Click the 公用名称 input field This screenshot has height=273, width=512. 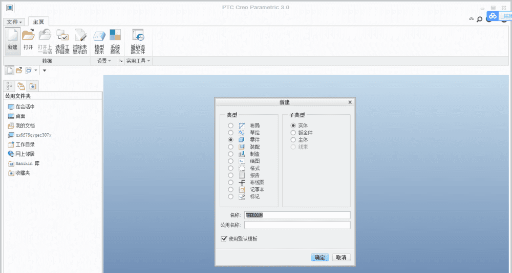coord(297,225)
